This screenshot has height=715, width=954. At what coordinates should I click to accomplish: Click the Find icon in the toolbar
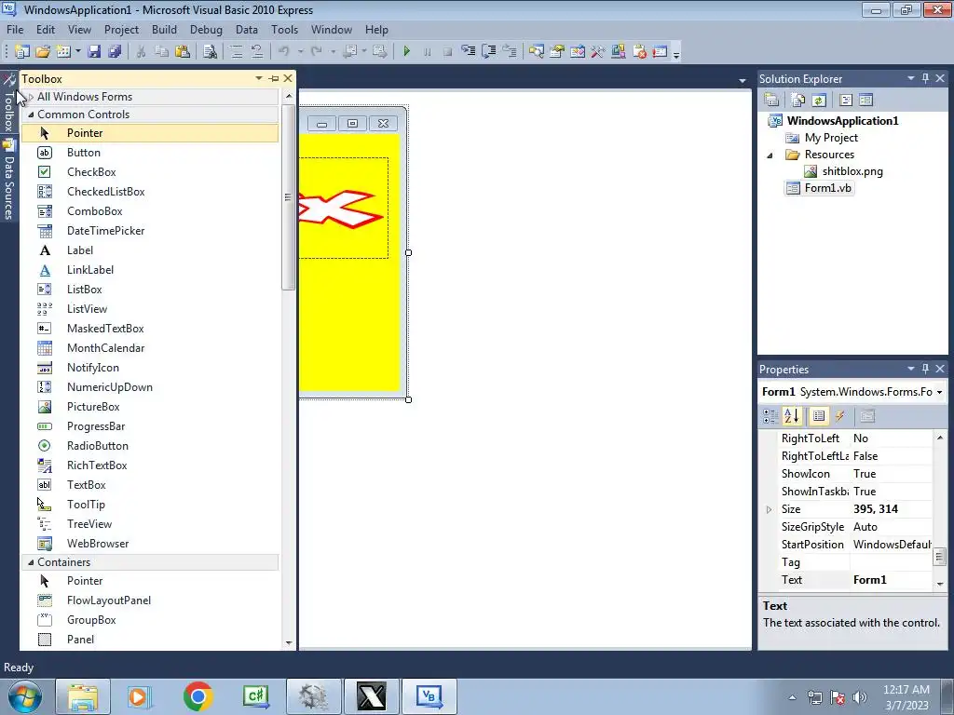[210, 52]
